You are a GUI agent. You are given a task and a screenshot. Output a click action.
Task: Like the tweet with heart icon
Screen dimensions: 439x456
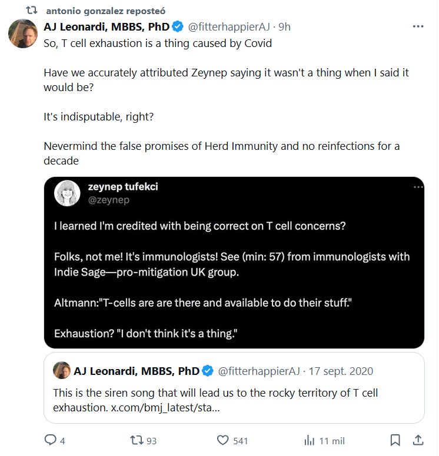point(223,440)
